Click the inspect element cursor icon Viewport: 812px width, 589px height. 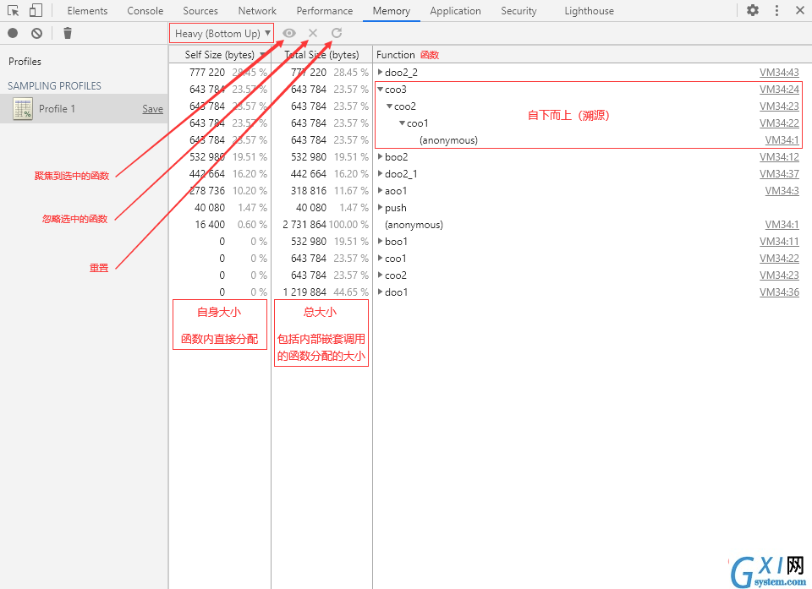(14, 10)
